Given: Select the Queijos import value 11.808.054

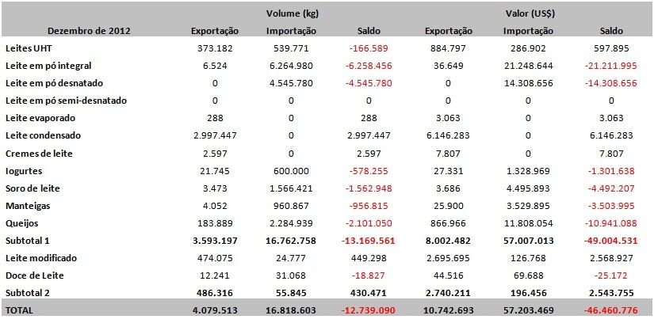Looking at the screenshot, I should (529, 222).
